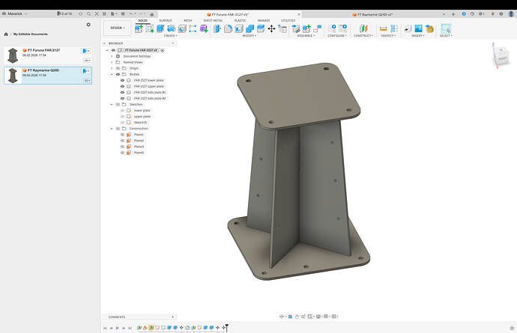
Task: Toggle visibility of FAR-2127 upper plate
Action: pyautogui.click(x=122, y=86)
